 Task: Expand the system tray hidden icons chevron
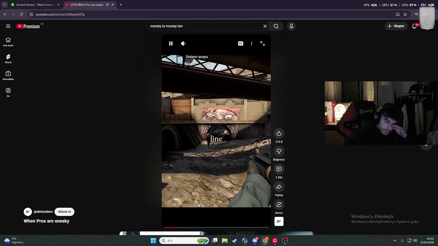pyautogui.click(x=395, y=241)
